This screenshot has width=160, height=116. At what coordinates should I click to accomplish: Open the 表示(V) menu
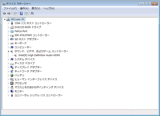36,8
